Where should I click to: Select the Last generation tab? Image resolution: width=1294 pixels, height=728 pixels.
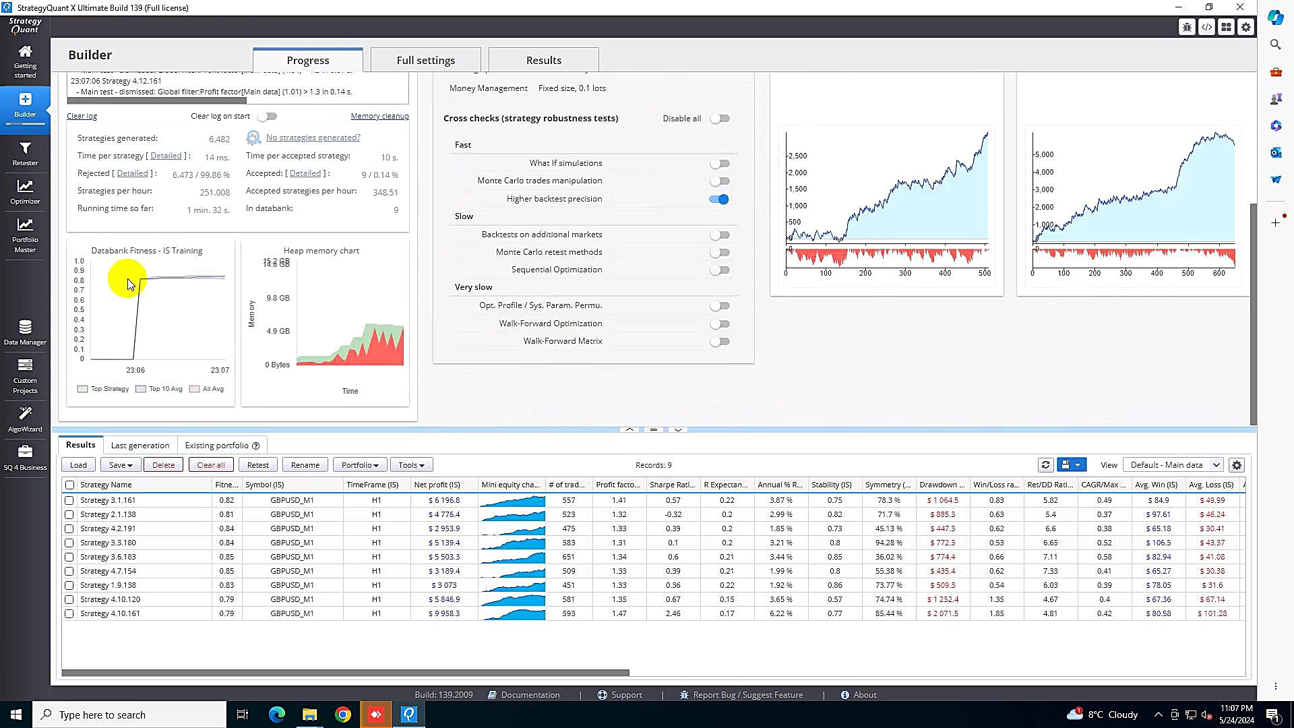[140, 445]
